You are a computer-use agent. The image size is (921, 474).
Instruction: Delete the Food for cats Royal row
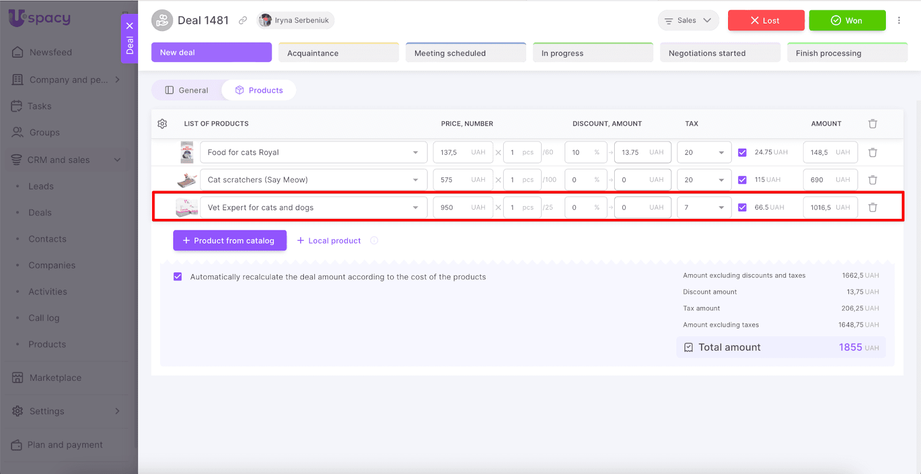point(873,153)
